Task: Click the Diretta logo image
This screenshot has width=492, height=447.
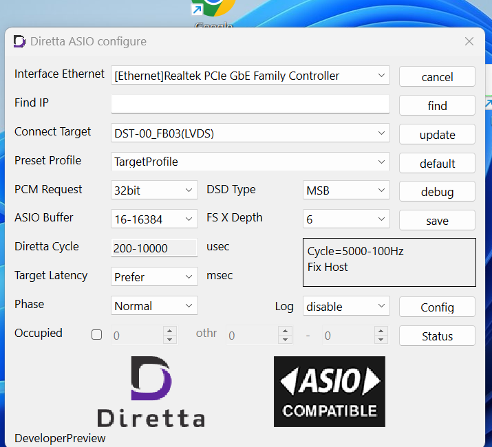Action: (x=151, y=391)
